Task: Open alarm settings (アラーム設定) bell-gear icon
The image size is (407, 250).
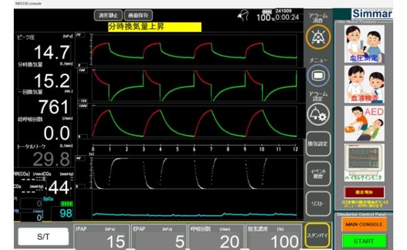Action: (x=317, y=114)
